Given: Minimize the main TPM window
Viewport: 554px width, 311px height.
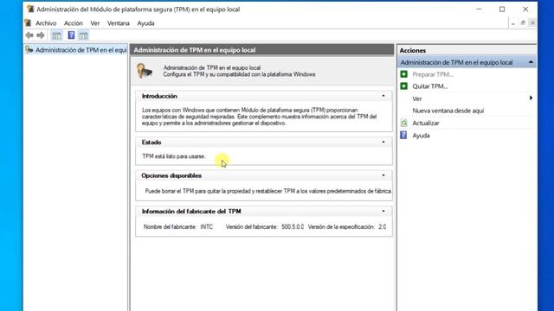Looking at the screenshot, I should (x=479, y=10).
